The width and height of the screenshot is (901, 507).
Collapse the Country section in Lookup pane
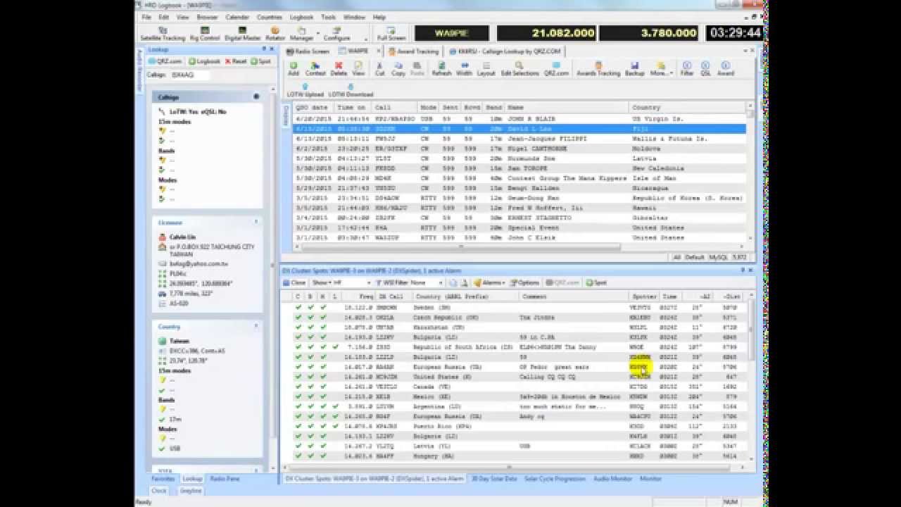tap(256, 327)
